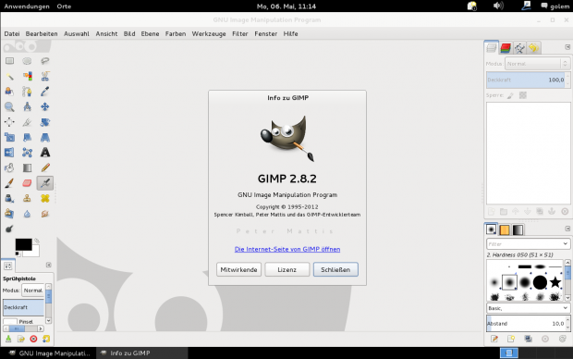Select the Ellipse Select tool
573x359 pixels.
[27, 61]
